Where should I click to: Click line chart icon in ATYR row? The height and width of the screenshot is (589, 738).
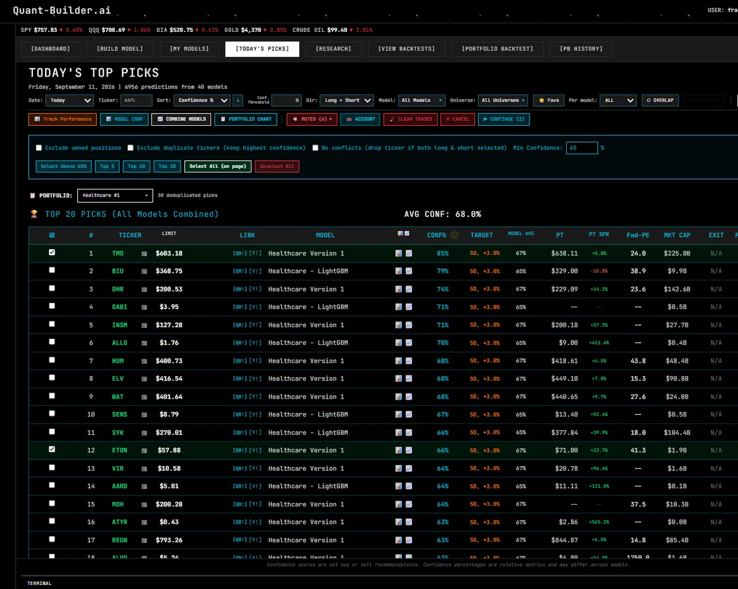409,522
